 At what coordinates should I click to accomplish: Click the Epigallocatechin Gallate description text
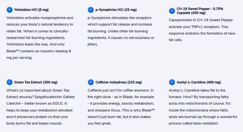tap(41, 107)
